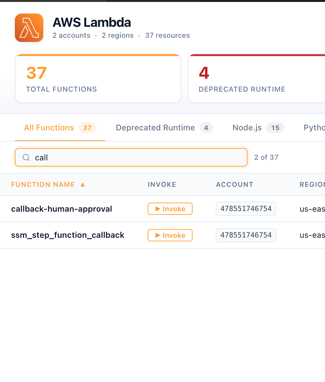Click the AWS Lambda page title
The height and width of the screenshot is (382, 325).
pyautogui.click(x=92, y=22)
